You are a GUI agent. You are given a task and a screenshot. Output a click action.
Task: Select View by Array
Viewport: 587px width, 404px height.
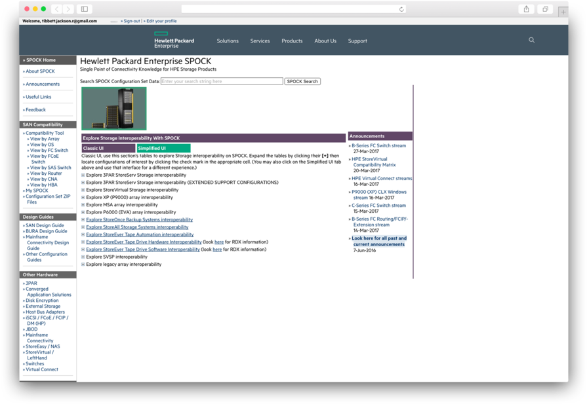[45, 139]
